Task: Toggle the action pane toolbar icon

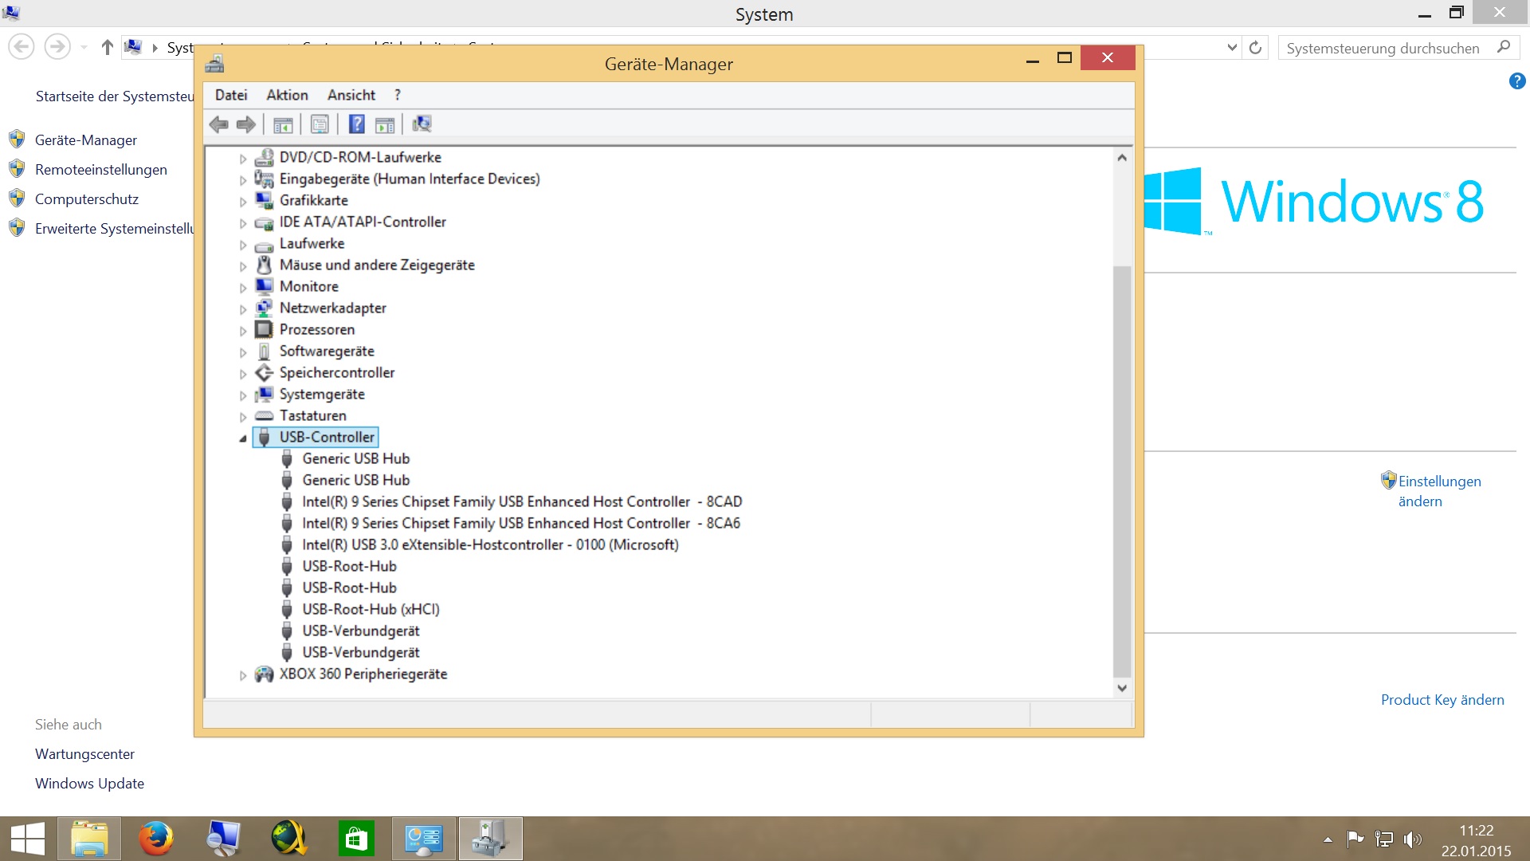Action: (385, 124)
